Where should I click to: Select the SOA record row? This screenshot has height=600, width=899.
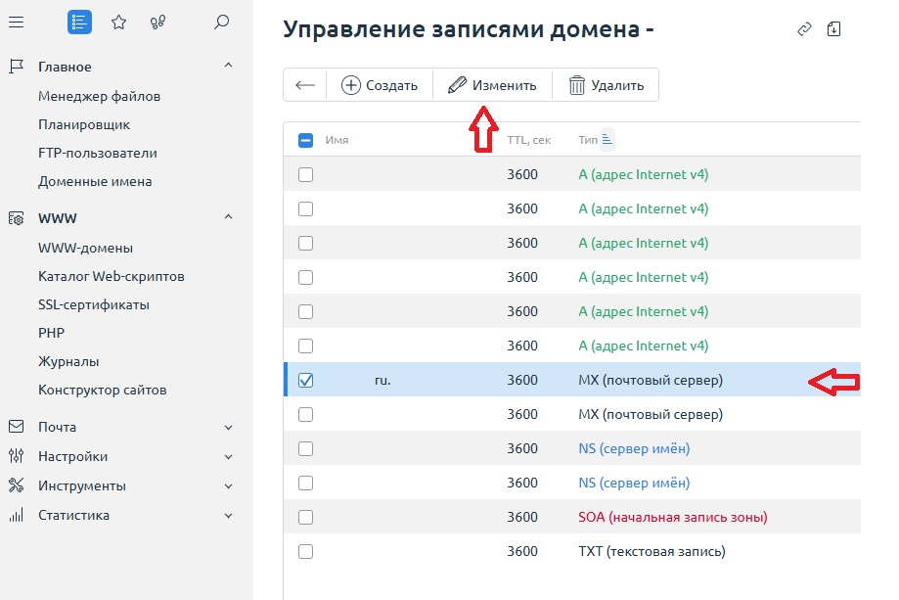306,517
